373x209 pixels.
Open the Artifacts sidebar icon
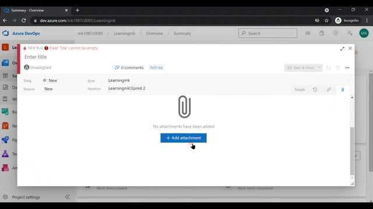click(x=5, y=168)
